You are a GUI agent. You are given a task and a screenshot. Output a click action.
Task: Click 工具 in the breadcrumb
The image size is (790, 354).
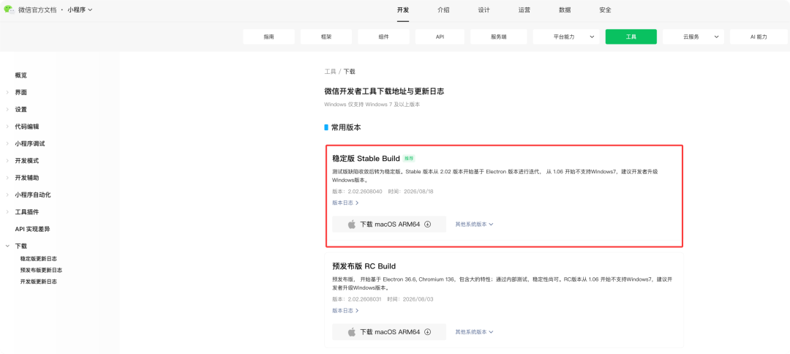coord(330,72)
